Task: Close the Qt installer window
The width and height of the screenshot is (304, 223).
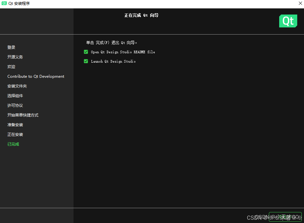Action: pyautogui.click(x=300, y=3)
